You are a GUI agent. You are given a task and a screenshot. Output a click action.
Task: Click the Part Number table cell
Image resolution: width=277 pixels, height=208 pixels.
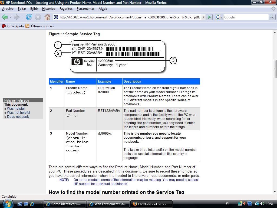[81, 119]
